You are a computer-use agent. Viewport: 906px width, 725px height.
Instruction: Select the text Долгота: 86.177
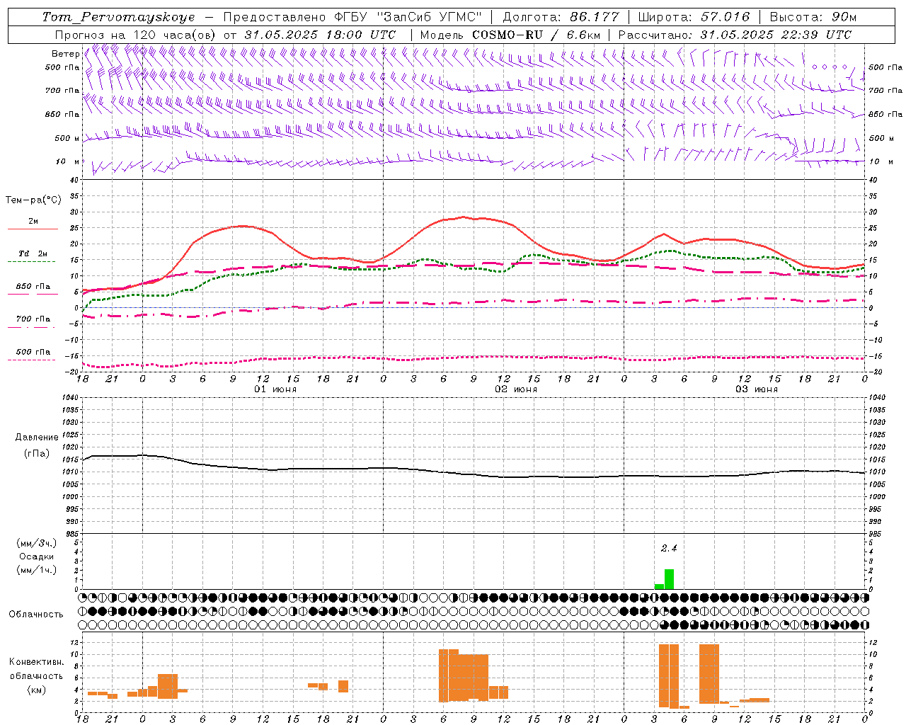pos(561,17)
